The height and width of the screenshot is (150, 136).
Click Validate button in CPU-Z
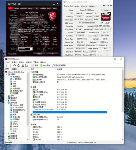(39, 54)
